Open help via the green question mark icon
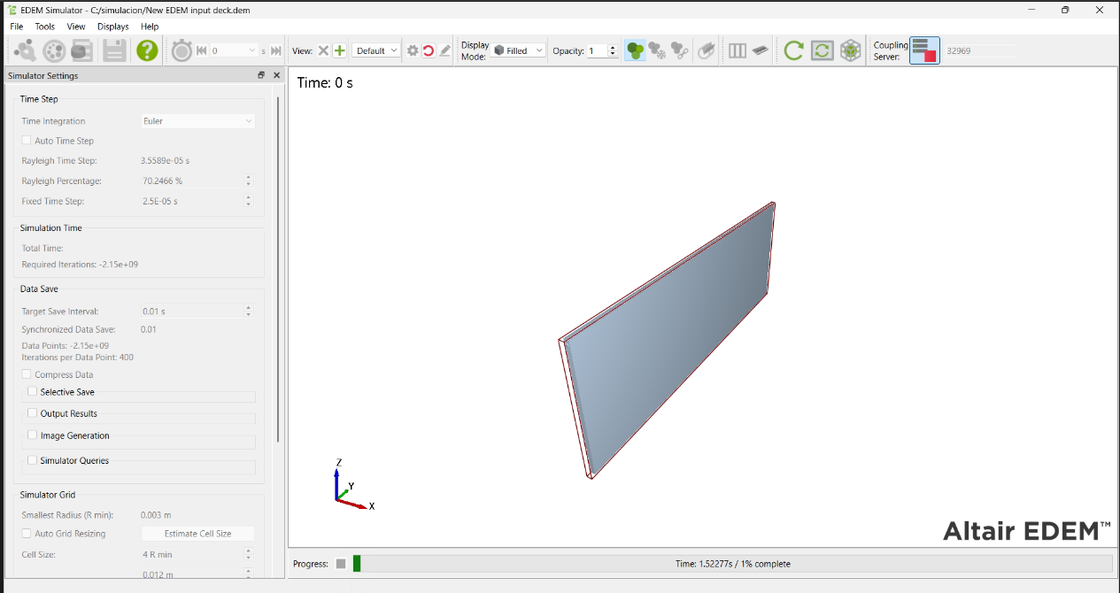1120x593 pixels. coord(147,50)
